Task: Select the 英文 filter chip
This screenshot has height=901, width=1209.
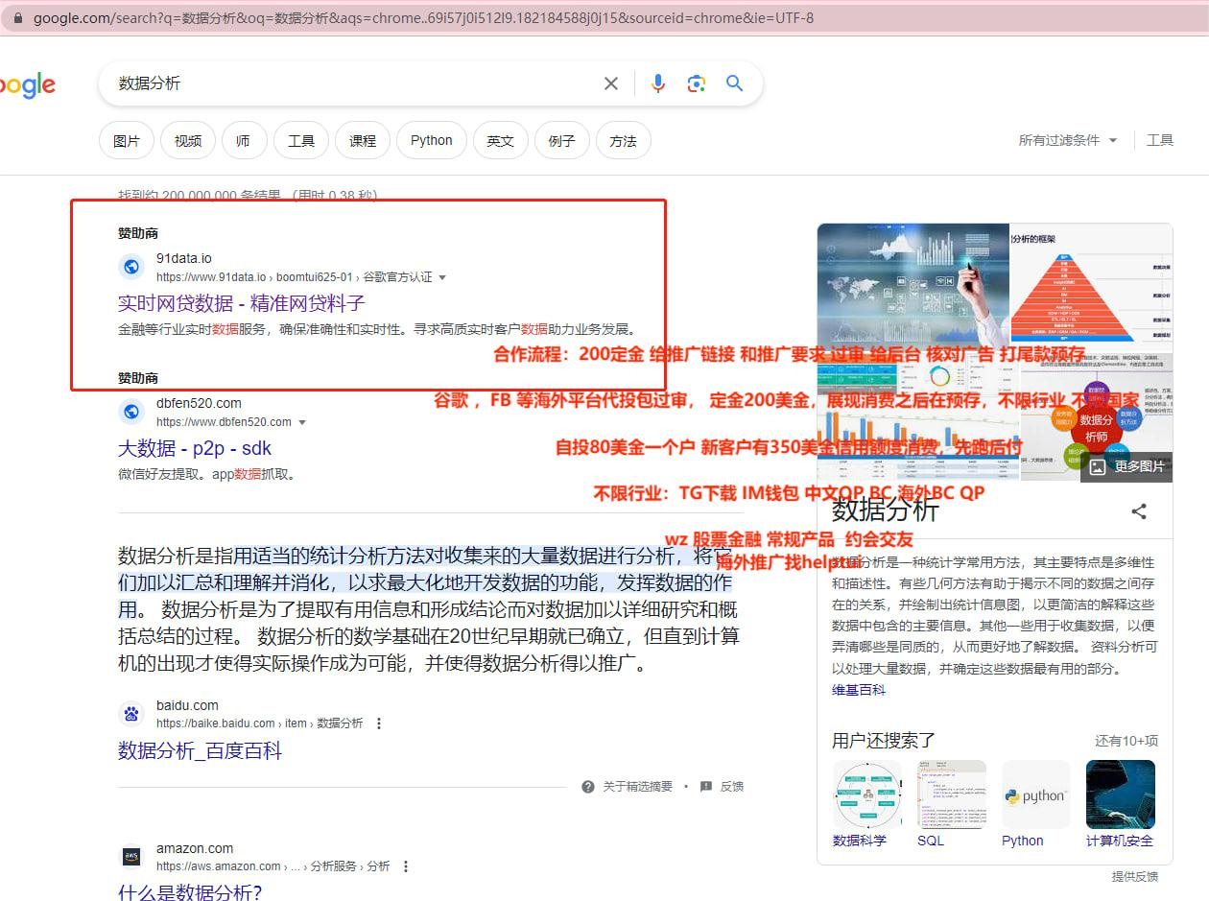Action: point(500,141)
